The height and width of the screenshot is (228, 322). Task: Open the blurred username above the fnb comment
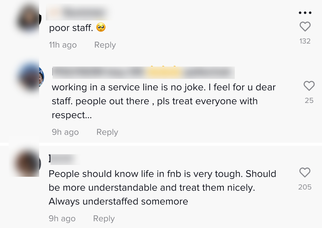(64, 159)
